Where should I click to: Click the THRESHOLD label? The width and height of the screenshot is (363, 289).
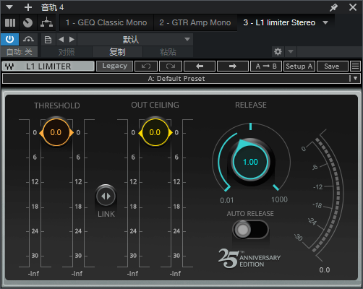pos(57,105)
